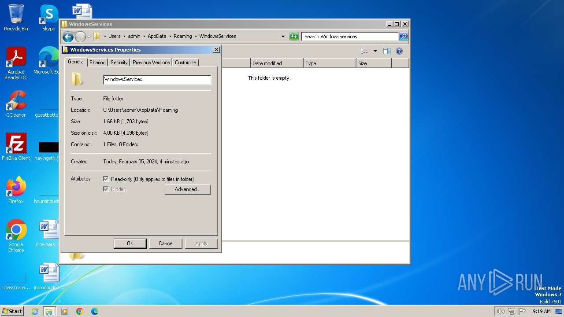Open the Firefox desktop icon

[x=16, y=190]
